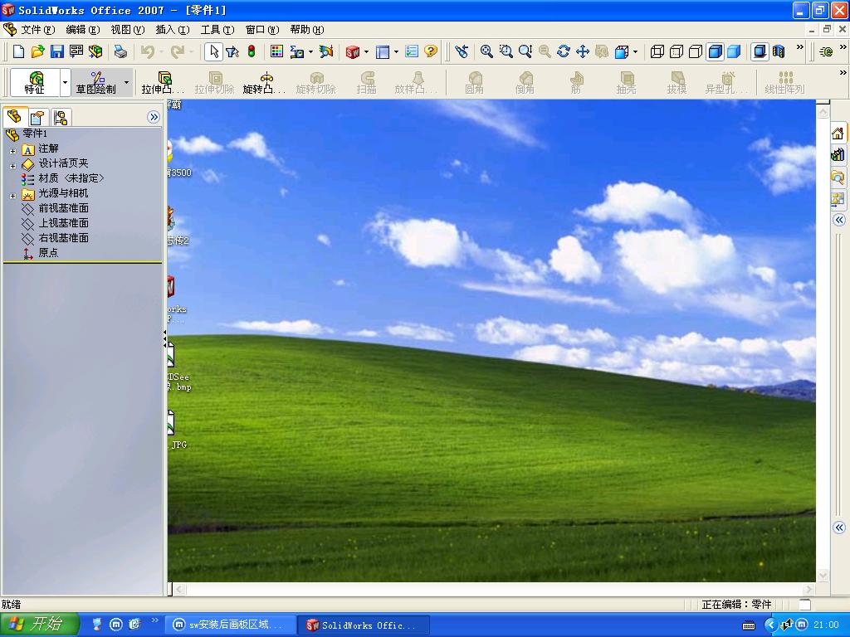Switch to Hidden Lines Removed display style
This screenshot has height=637, width=850.
[x=696, y=51]
